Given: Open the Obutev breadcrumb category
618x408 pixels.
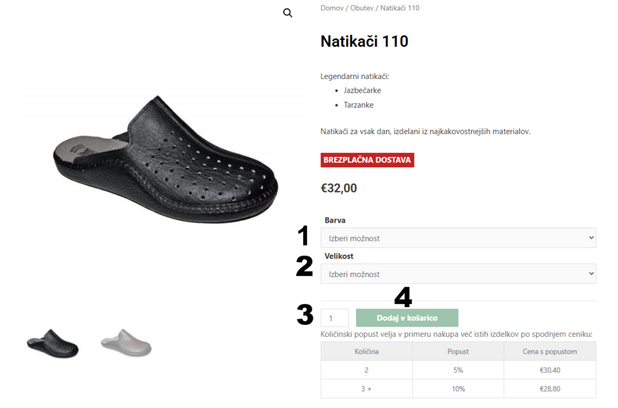Looking at the screenshot, I should pyautogui.click(x=363, y=8).
